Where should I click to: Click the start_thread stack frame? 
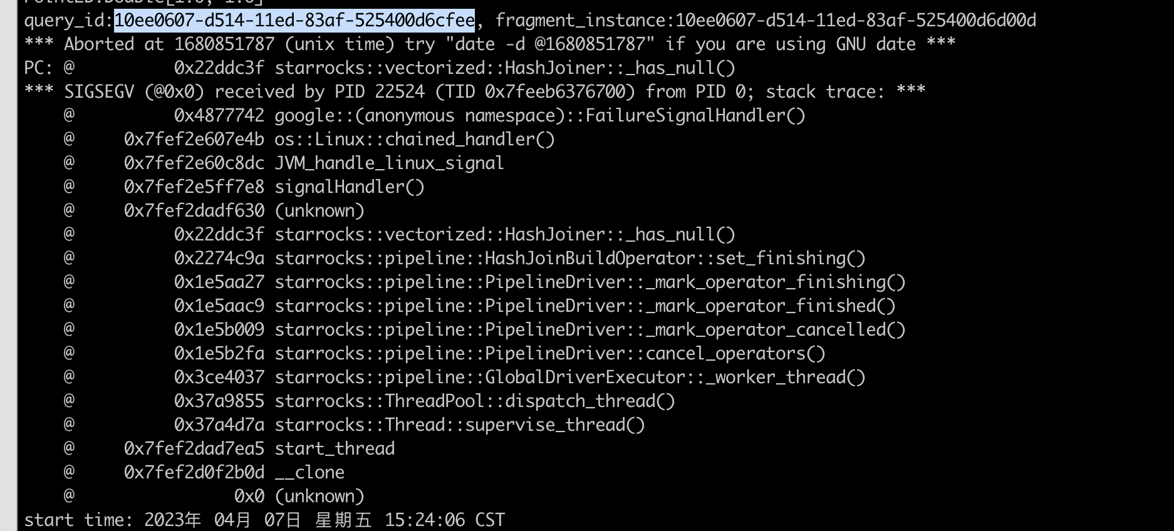tap(335, 449)
